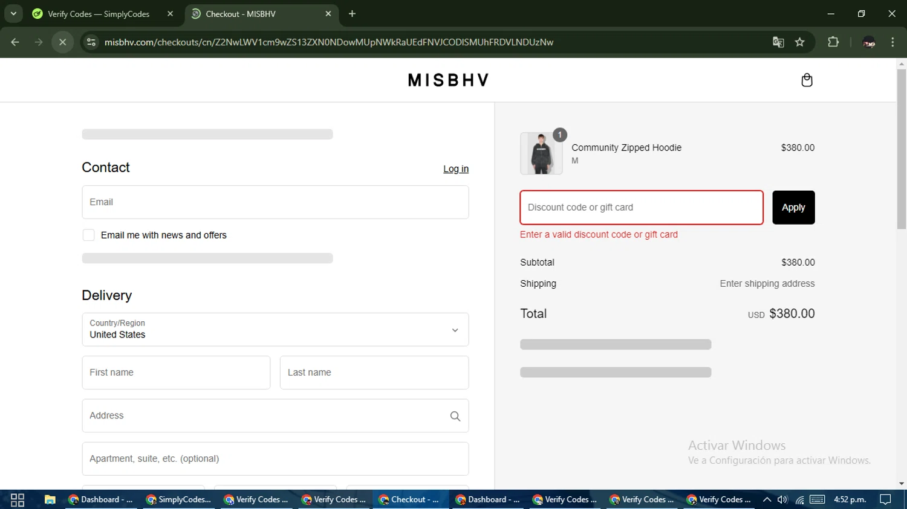Click the MISBHV logo

tap(448, 80)
